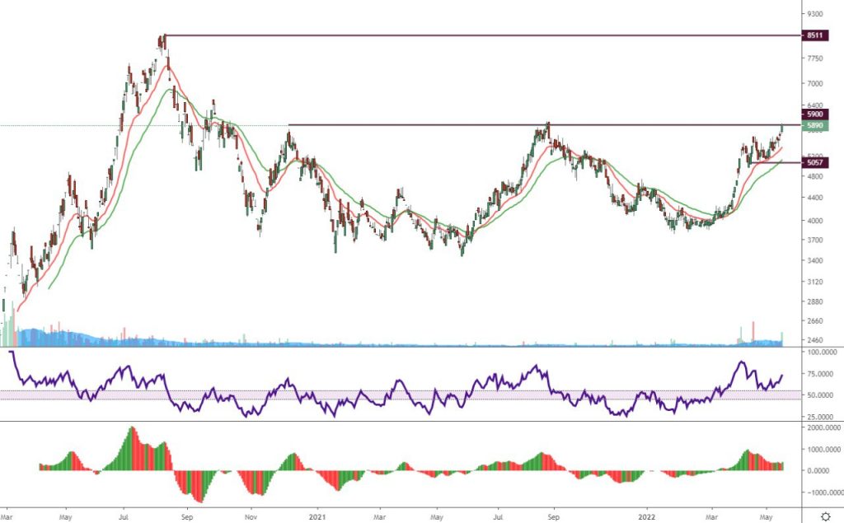Click the 25.0000 oscillator scale label
Viewport: 844px width, 523px height.
823,416
